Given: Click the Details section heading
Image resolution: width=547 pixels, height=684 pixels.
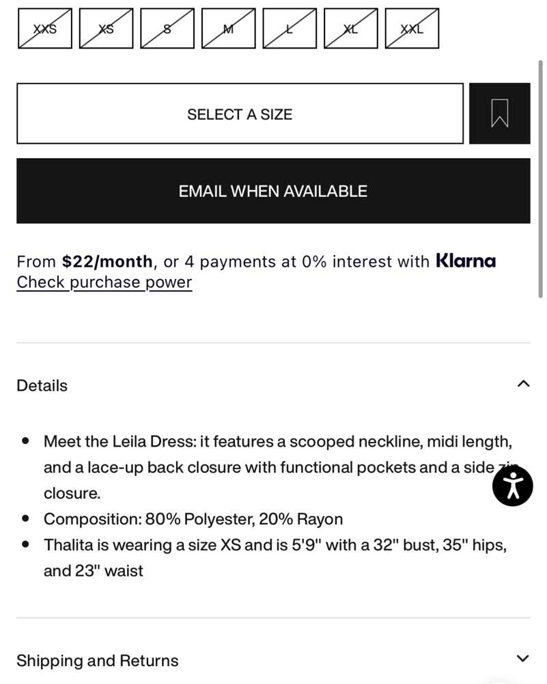Looking at the screenshot, I should pyautogui.click(x=42, y=386).
